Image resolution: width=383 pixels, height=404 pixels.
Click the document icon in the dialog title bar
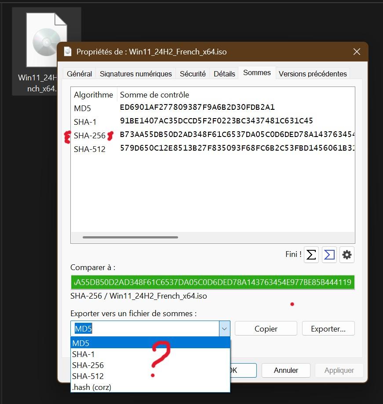(x=68, y=51)
